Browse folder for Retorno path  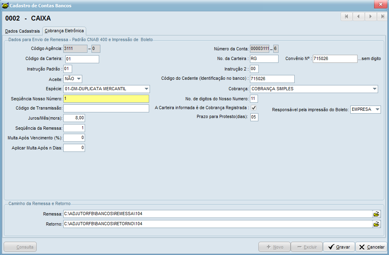pyautogui.click(x=377, y=224)
